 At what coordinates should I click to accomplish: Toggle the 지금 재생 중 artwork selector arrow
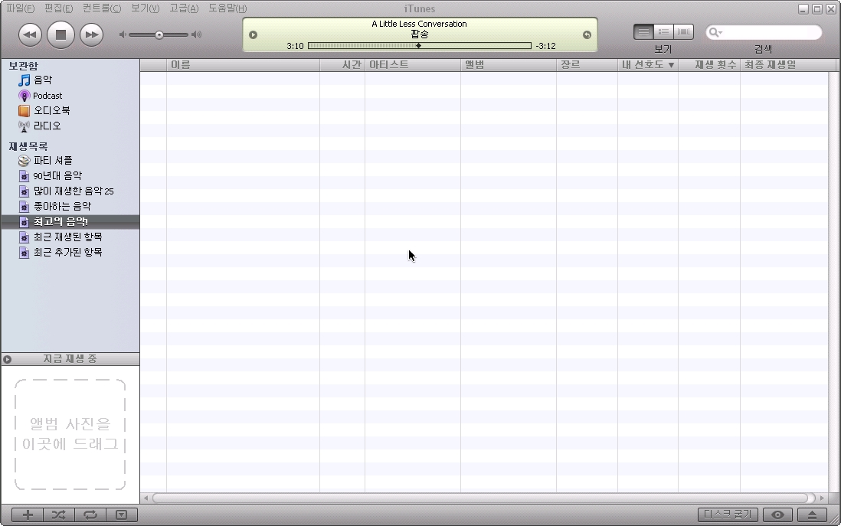[8, 359]
